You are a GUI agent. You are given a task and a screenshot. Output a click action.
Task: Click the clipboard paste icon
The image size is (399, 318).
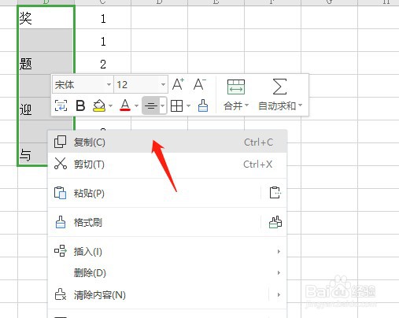click(x=60, y=193)
